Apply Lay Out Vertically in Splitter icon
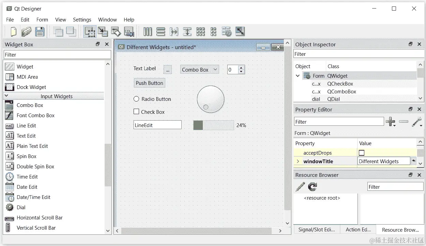This screenshot has height=246, width=426. 187,32
